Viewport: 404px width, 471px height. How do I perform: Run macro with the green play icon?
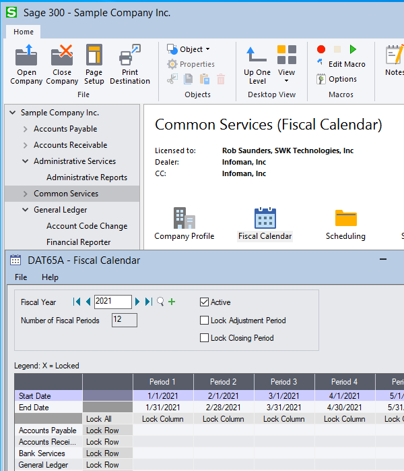[353, 49]
